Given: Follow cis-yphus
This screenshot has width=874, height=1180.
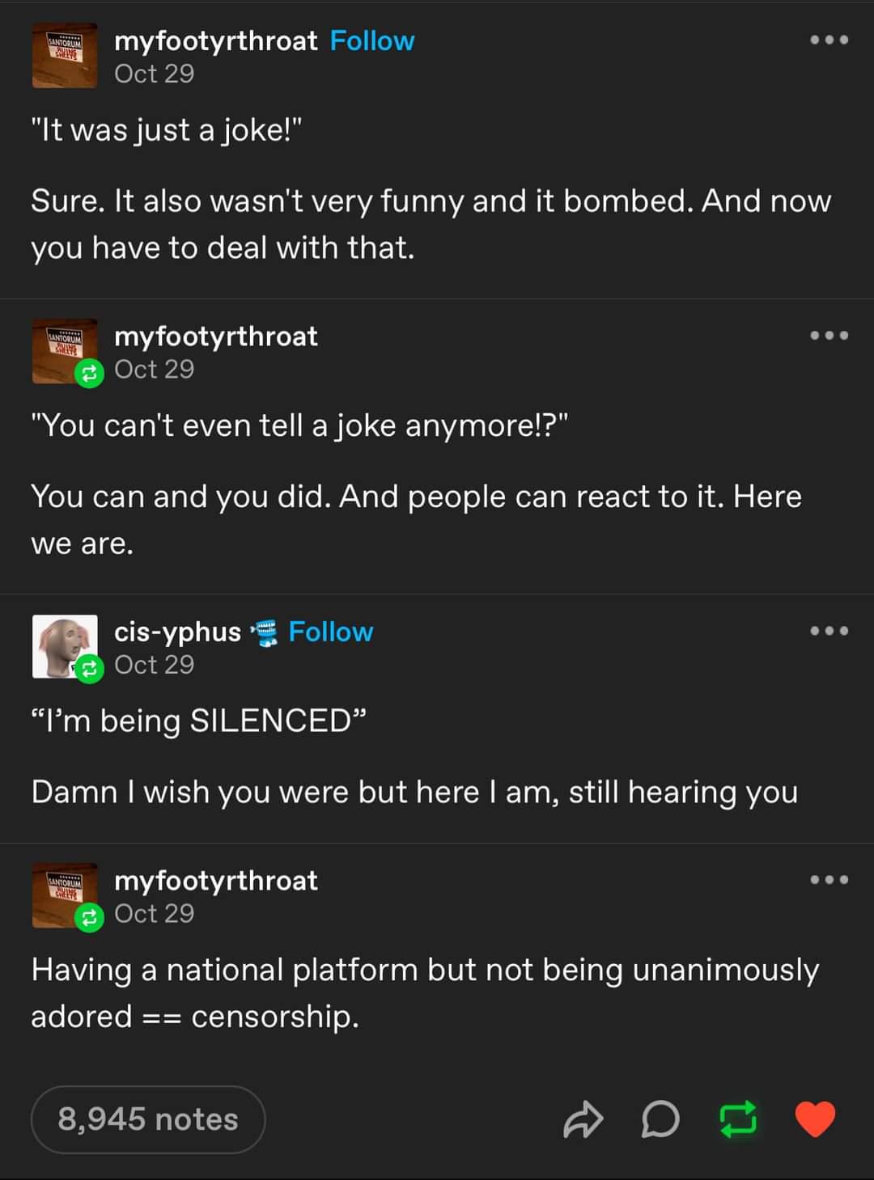Looking at the screenshot, I should click(331, 632).
